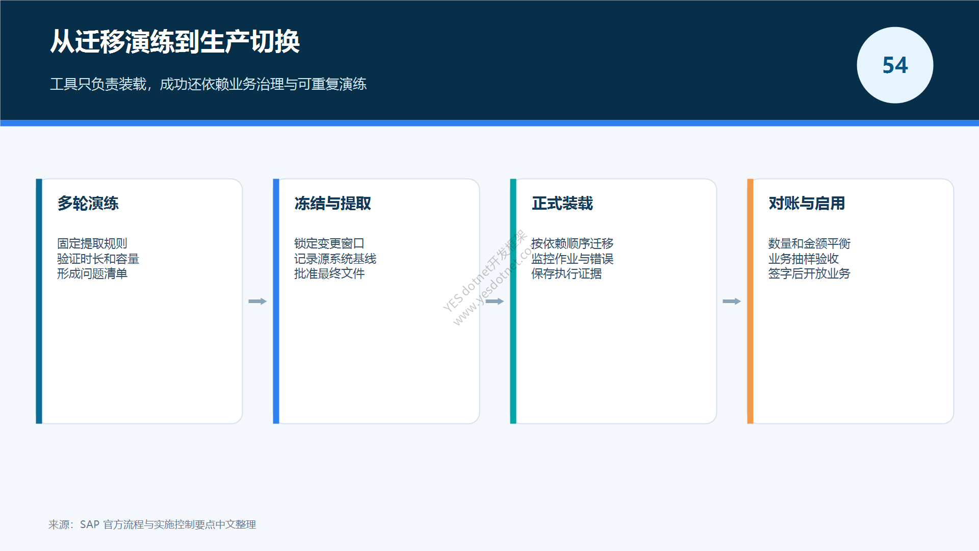Image resolution: width=979 pixels, height=551 pixels.
Task: Select the 正式装载 card heading
Action: (x=562, y=203)
